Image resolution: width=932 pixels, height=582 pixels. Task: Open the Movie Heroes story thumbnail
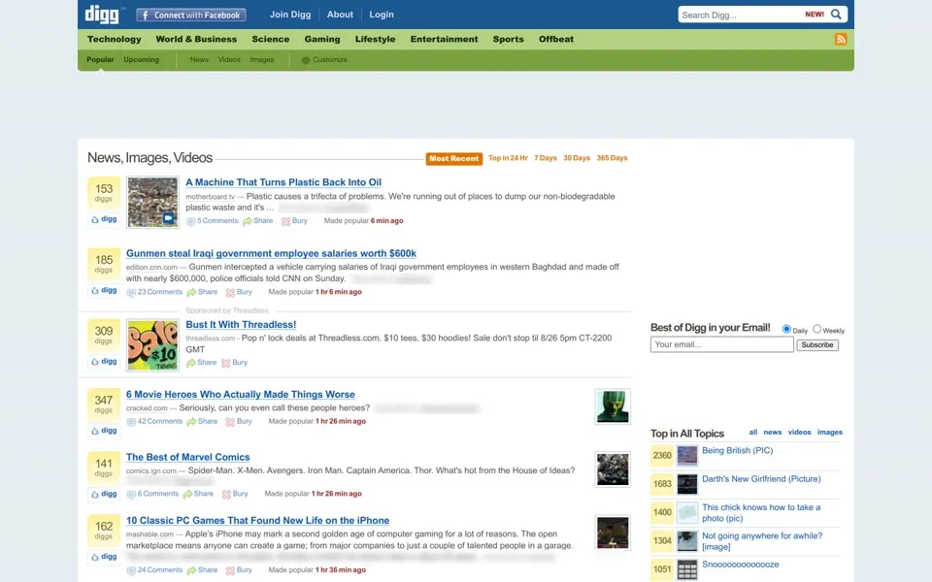613,406
